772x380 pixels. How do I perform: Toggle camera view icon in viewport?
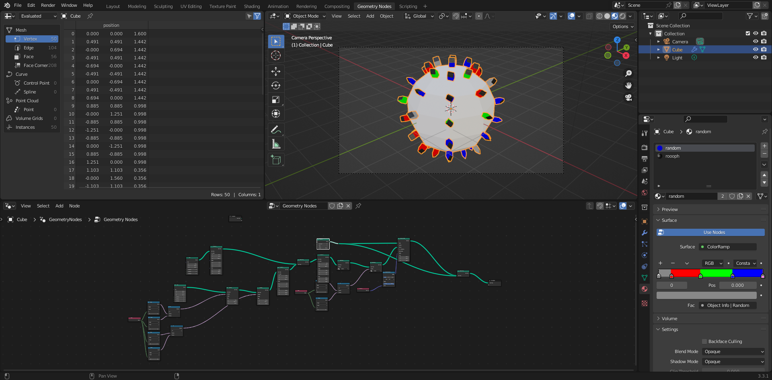coord(628,98)
